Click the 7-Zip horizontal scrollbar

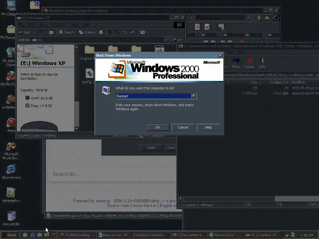point(249,199)
